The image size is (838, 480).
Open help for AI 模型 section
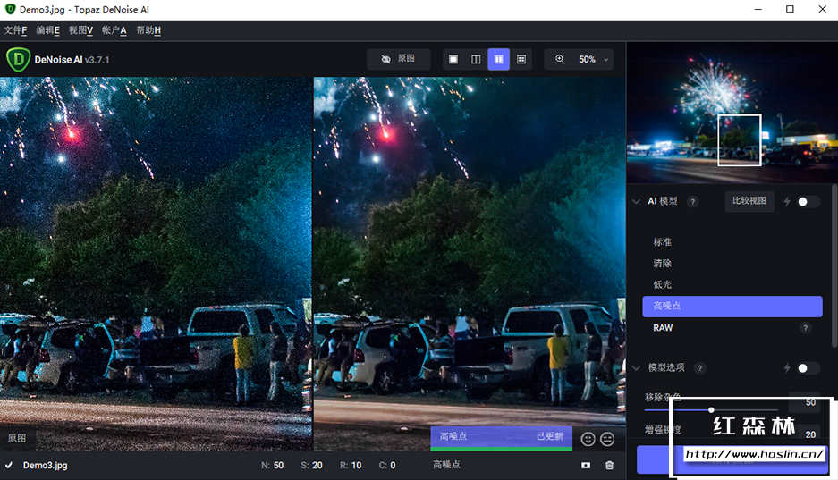(692, 202)
